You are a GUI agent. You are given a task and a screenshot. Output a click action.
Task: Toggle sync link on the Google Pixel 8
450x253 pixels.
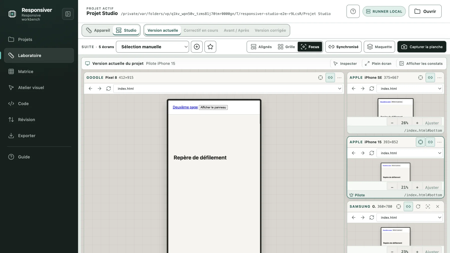[x=330, y=77]
